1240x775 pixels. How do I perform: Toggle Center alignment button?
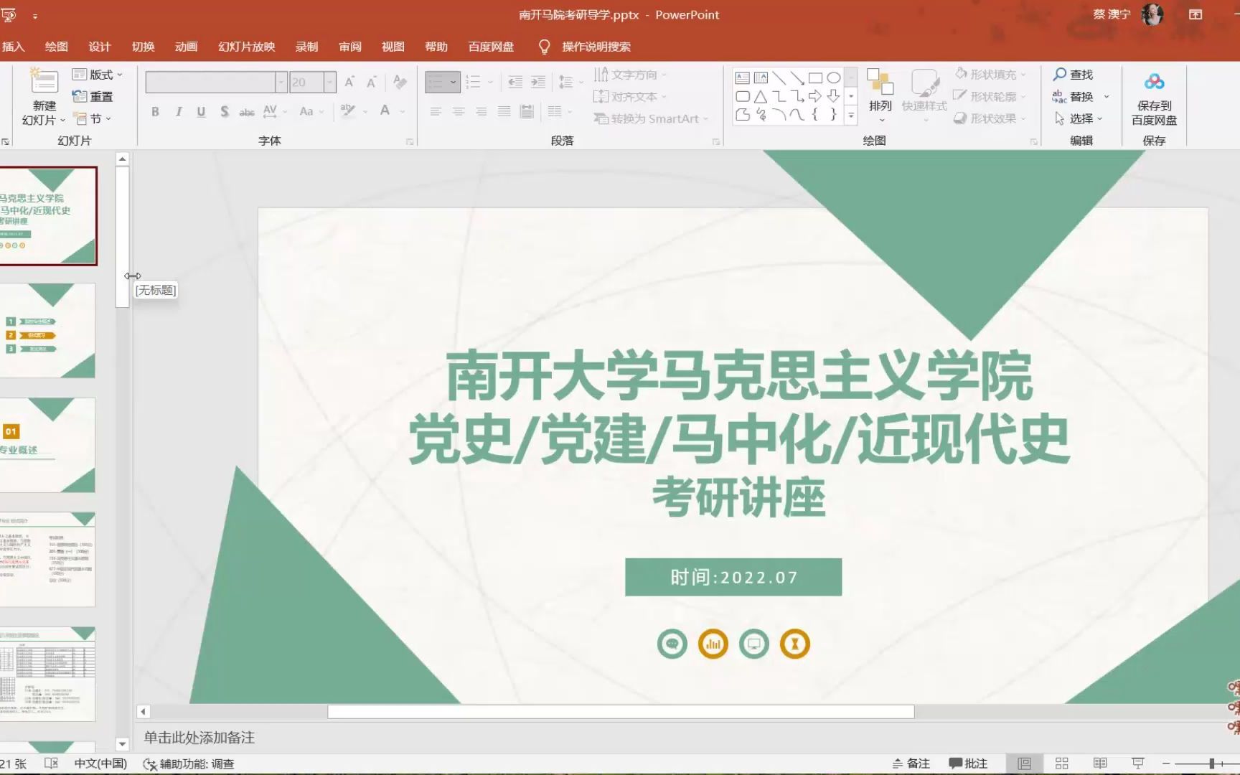(459, 112)
